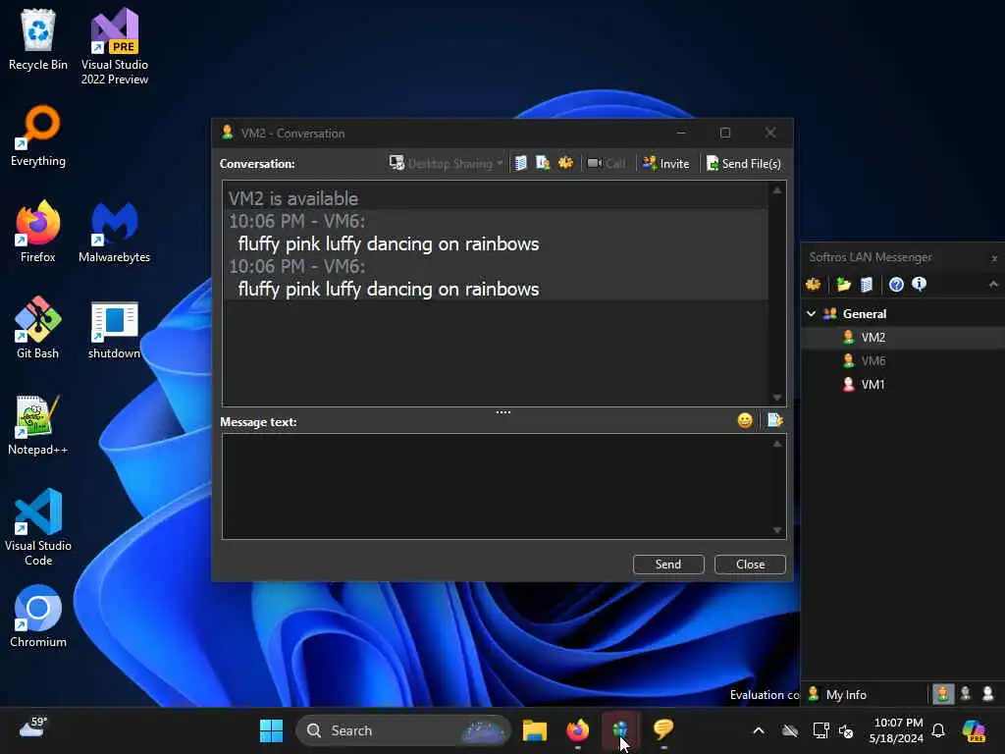The height and width of the screenshot is (754, 1005).
Task: Open the shutdown desktop shortcut
Action: pos(115,330)
